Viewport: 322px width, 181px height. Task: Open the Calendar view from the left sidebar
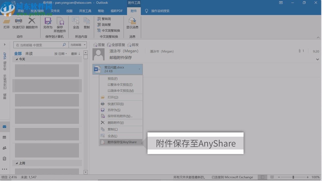(x=5, y=137)
